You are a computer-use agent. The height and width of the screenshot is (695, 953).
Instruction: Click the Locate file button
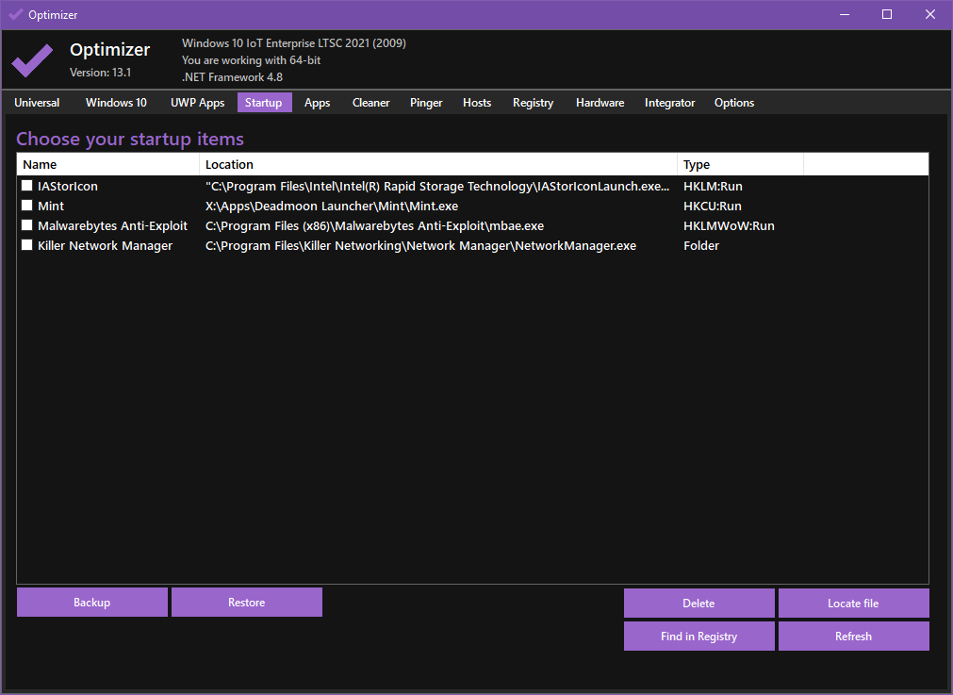pyautogui.click(x=853, y=604)
